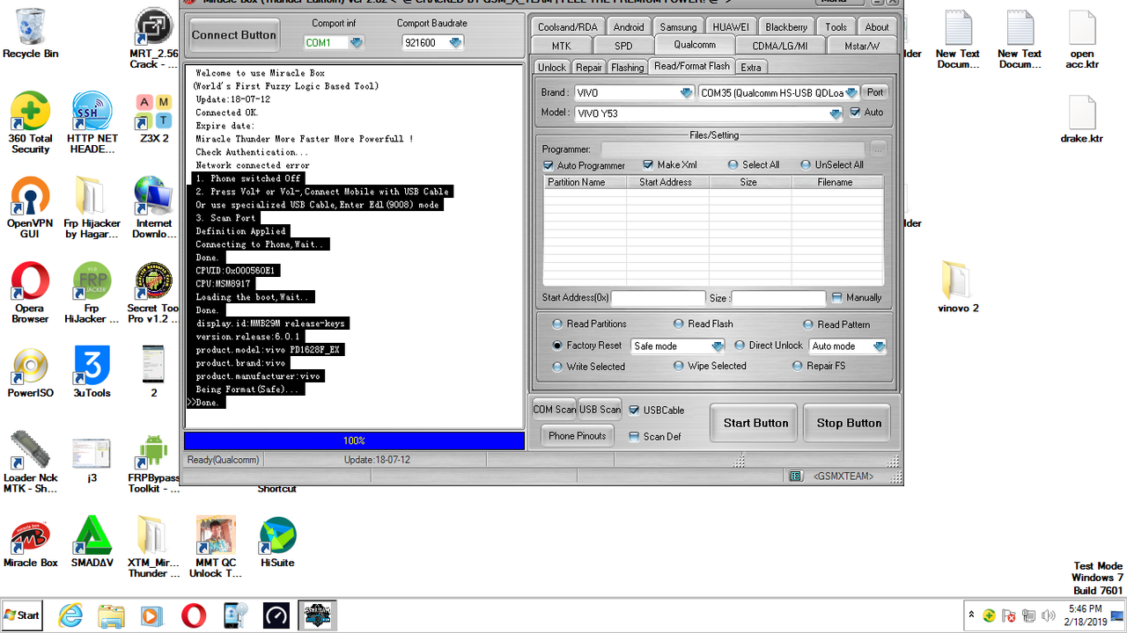
Task: Open the open acc.ktr file
Action: [1082, 40]
